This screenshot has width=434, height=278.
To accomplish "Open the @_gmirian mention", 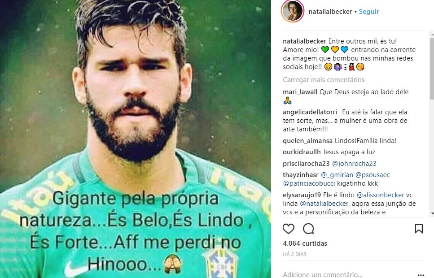I will [337, 175].
